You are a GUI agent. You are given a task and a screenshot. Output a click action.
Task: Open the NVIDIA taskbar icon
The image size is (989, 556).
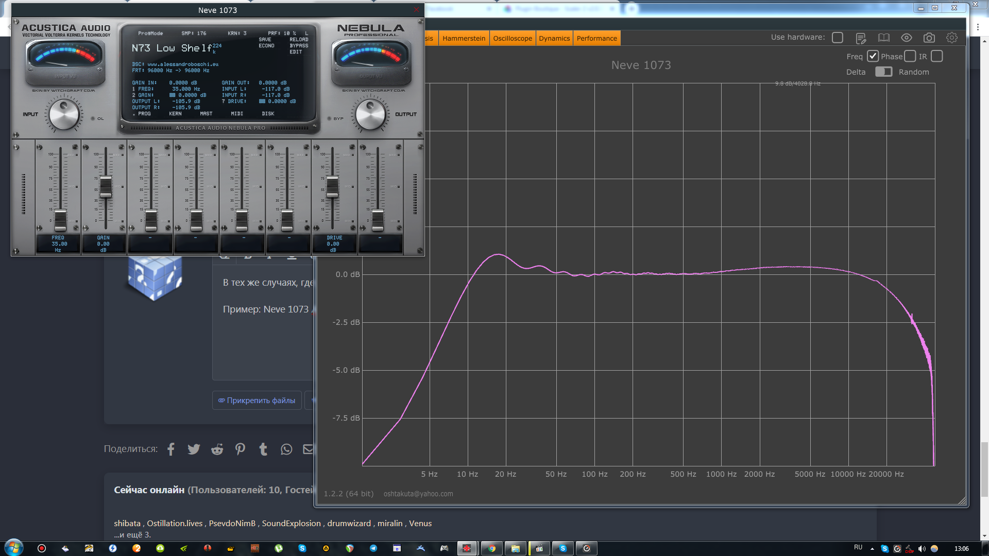pyautogui.click(x=184, y=548)
